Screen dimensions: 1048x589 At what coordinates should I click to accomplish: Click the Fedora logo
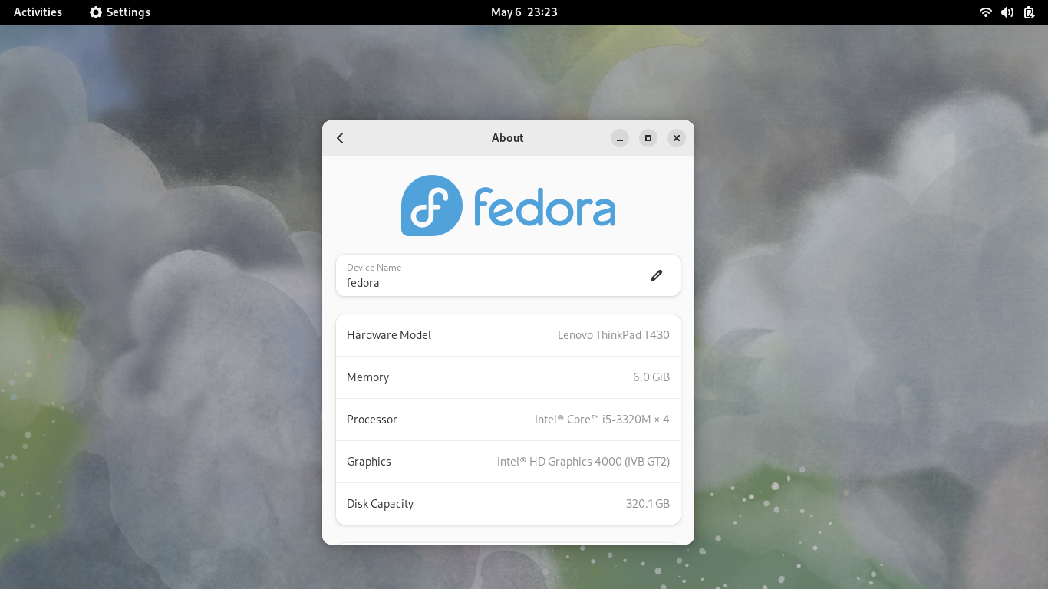coord(508,206)
